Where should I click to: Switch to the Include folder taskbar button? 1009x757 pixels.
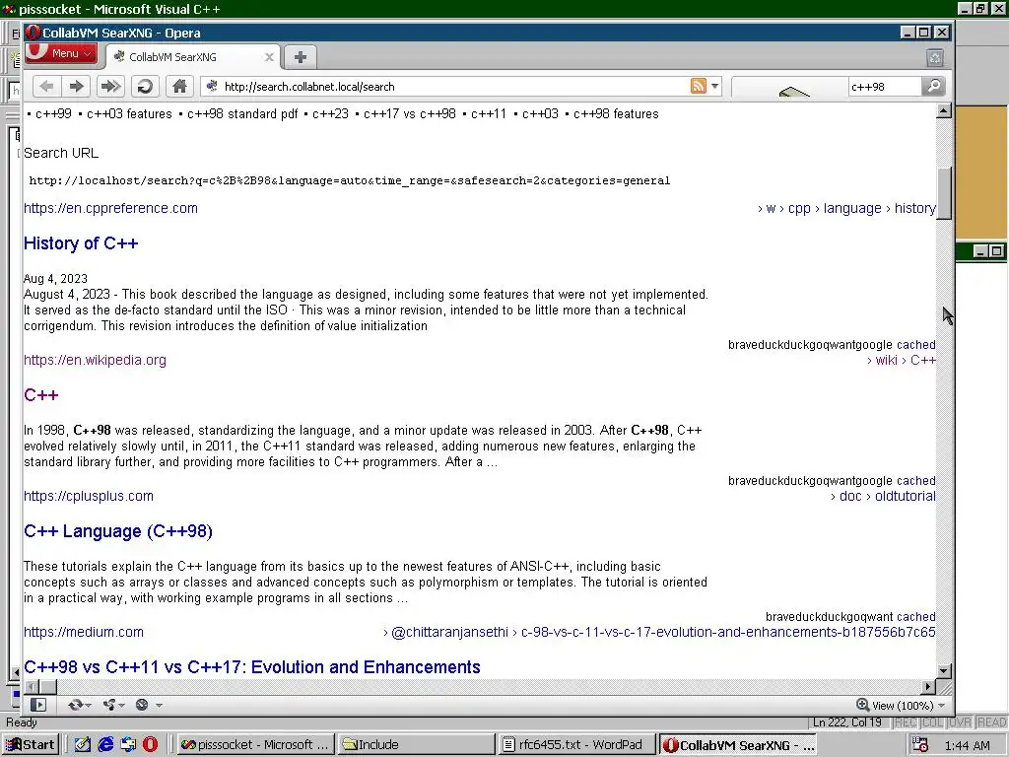417,745
